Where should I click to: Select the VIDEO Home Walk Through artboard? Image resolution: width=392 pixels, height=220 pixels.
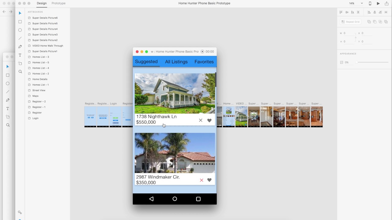click(x=47, y=46)
